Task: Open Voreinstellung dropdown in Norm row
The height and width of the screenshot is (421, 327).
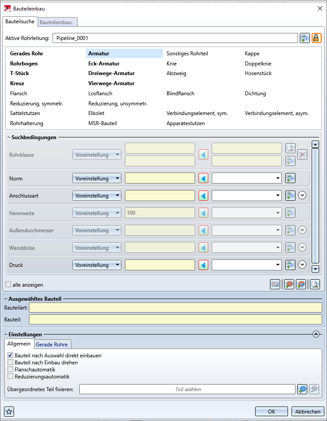Action: pyautogui.click(x=97, y=178)
